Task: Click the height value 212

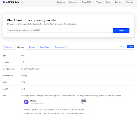Action: 23,89
